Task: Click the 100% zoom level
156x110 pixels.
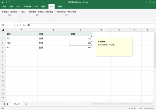Action: 140,108
